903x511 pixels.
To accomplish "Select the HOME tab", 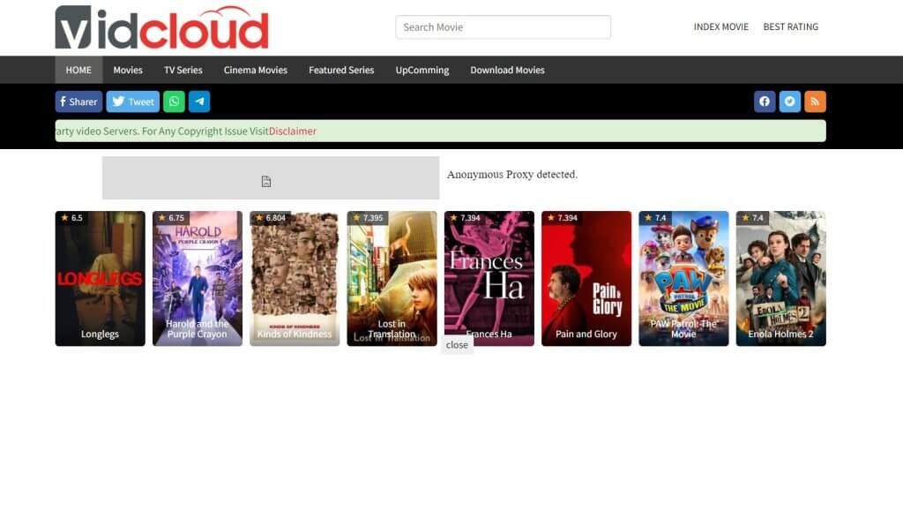I will pyautogui.click(x=78, y=70).
